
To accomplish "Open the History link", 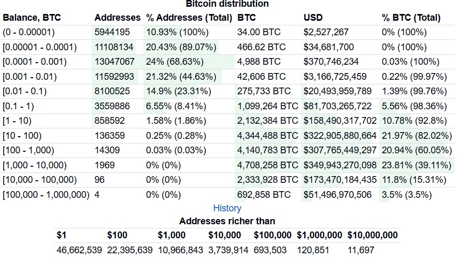I will tap(227, 208).
